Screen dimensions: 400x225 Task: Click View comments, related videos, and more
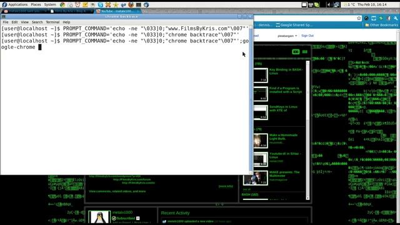click(117, 191)
